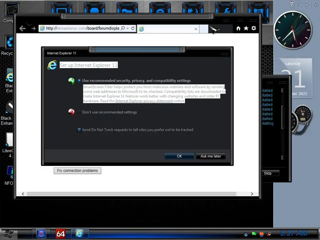The height and width of the screenshot is (240, 320).
Task: Select Use recommended security settings radio button
Action: (x=79, y=80)
